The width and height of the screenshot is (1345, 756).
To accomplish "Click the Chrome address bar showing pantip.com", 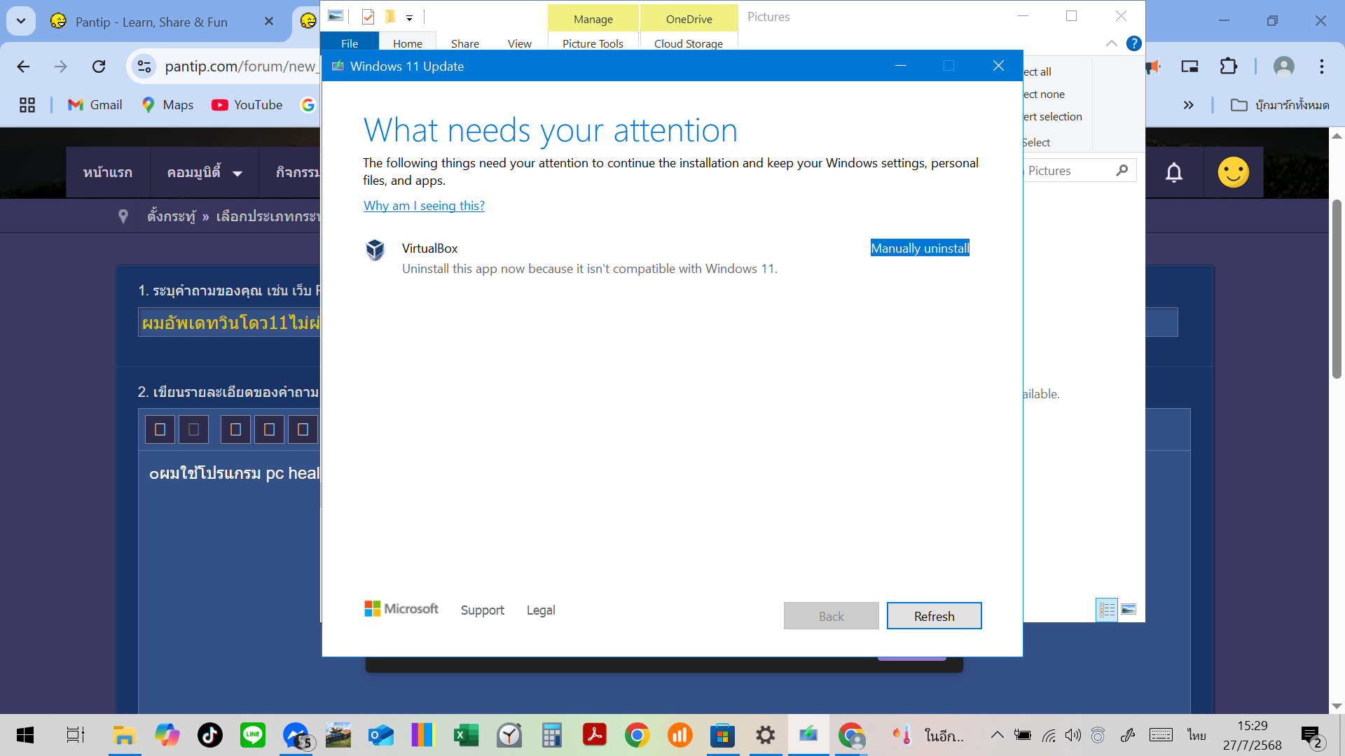I will click(x=240, y=66).
